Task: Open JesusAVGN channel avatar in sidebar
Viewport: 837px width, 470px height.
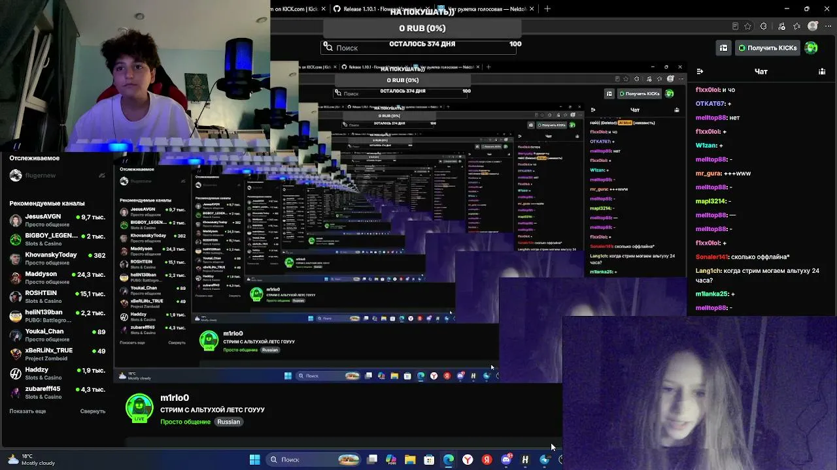Action: click(x=16, y=220)
